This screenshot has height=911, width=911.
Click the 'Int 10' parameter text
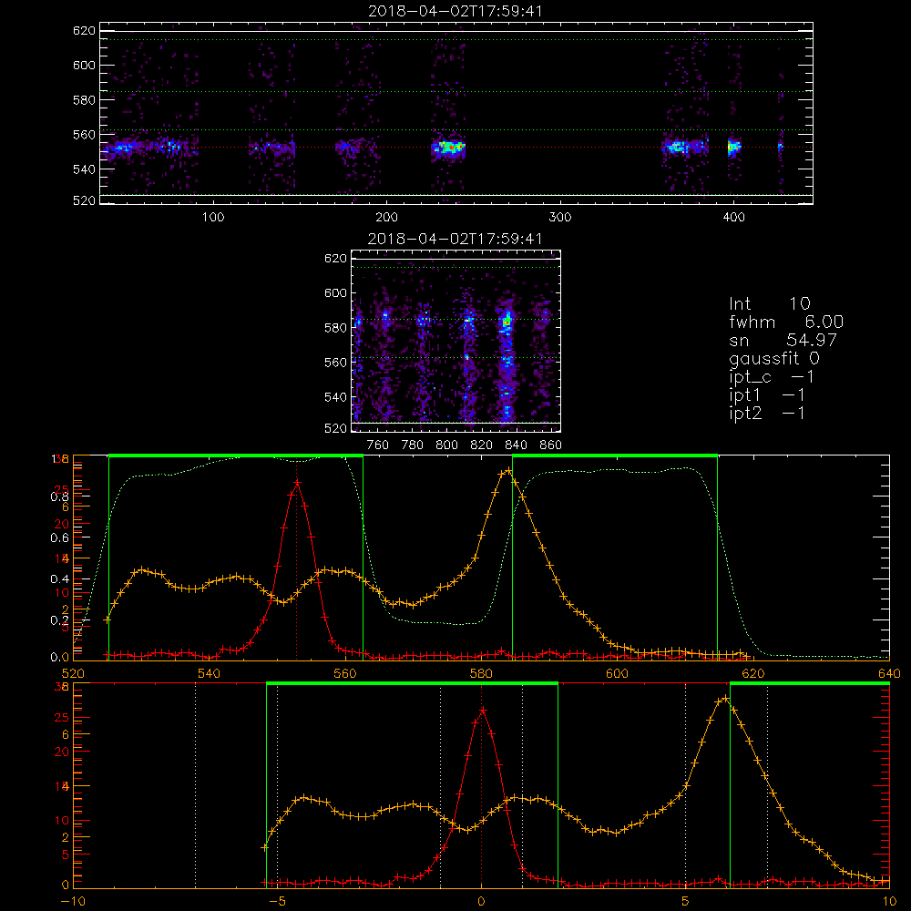(769, 303)
